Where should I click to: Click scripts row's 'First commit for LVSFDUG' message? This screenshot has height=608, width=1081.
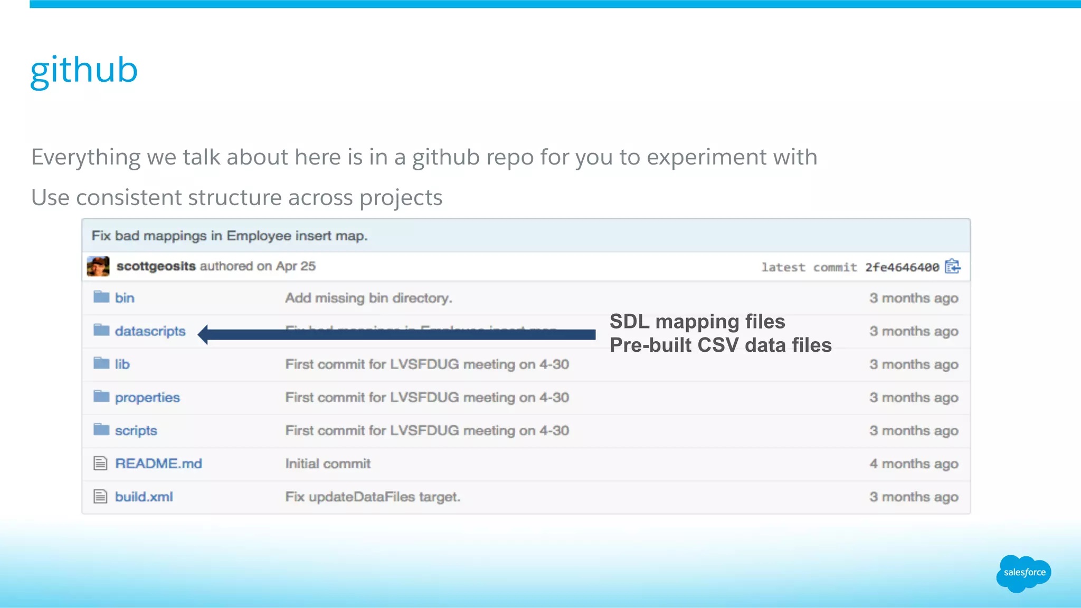pos(427,431)
